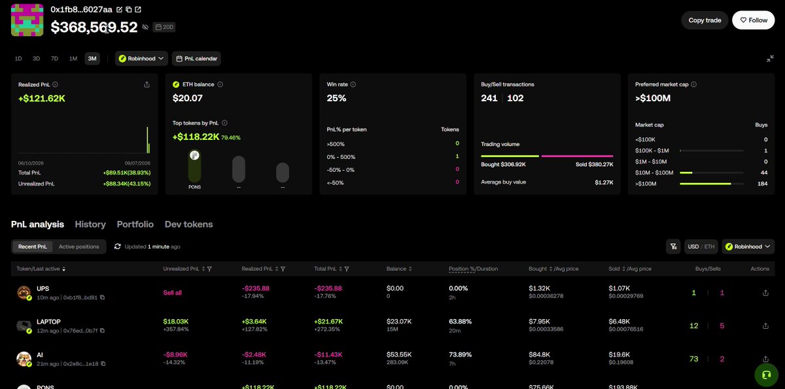Viewport: 785px width, 389px height.
Task: Share the UPS row PnL
Action: (765, 293)
